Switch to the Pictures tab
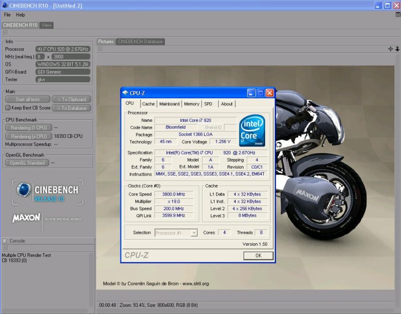401x314 pixels. [x=106, y=42]
